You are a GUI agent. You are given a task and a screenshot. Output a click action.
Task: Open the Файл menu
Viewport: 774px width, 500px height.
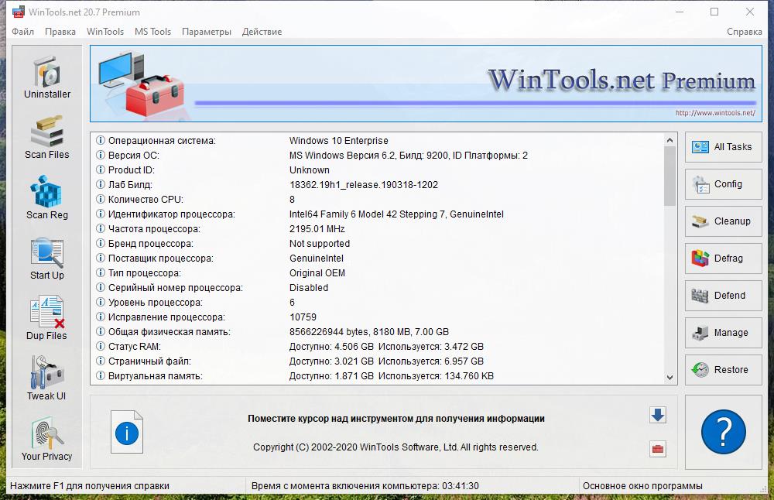click(x=22, y=32)
